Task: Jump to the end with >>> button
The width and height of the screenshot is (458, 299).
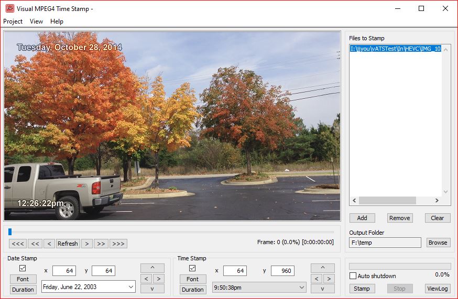Action: tap(118, 244)
